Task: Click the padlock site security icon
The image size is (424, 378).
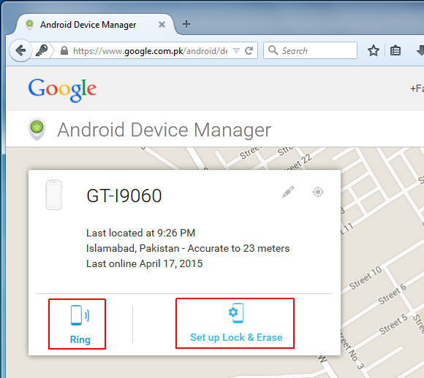Action: (64, 50)
